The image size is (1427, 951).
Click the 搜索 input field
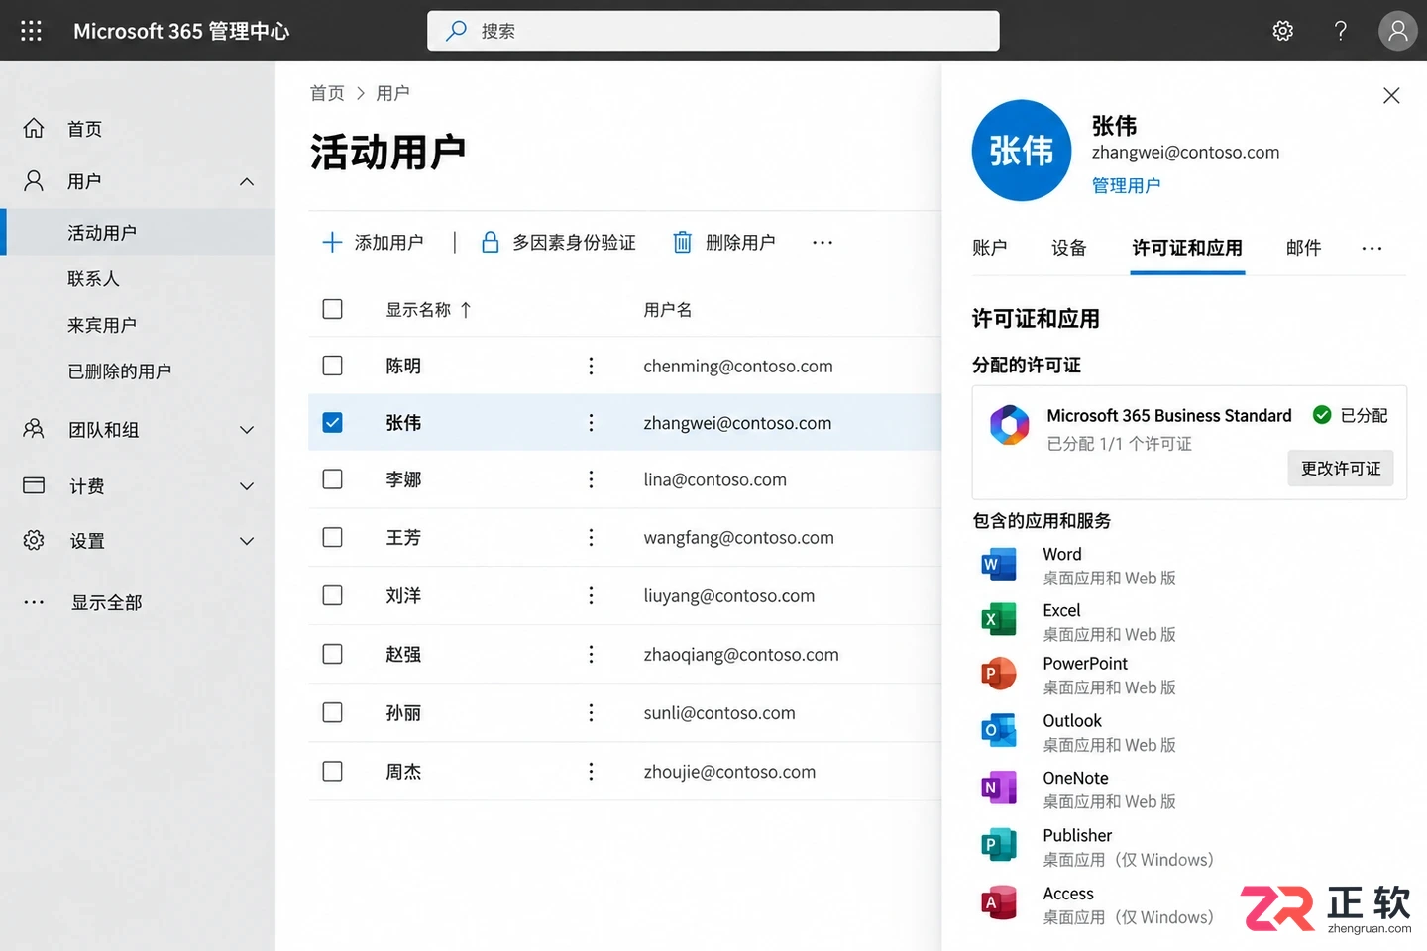point(713,31)
